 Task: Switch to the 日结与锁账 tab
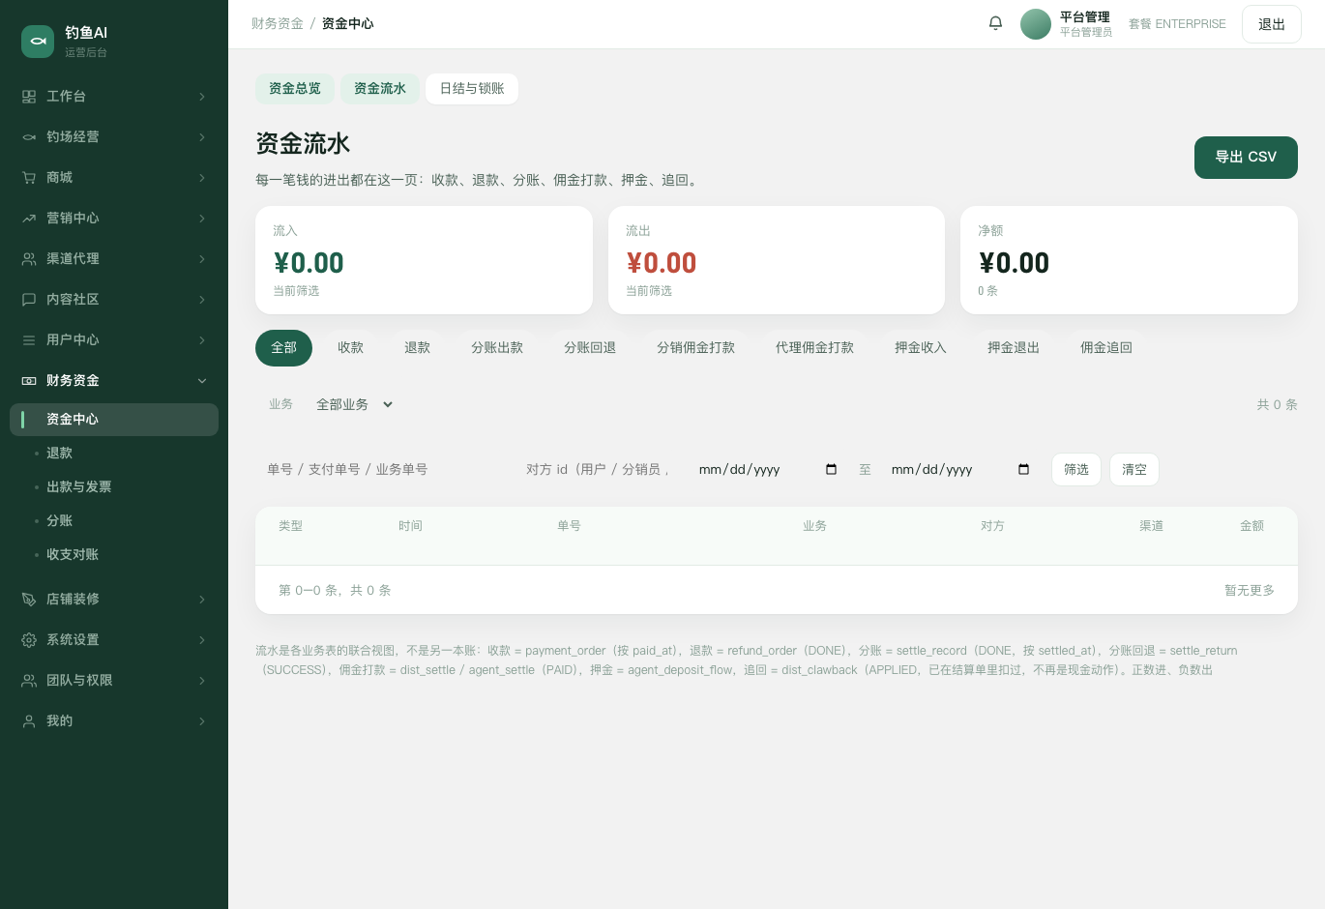[x=472, y=89]
